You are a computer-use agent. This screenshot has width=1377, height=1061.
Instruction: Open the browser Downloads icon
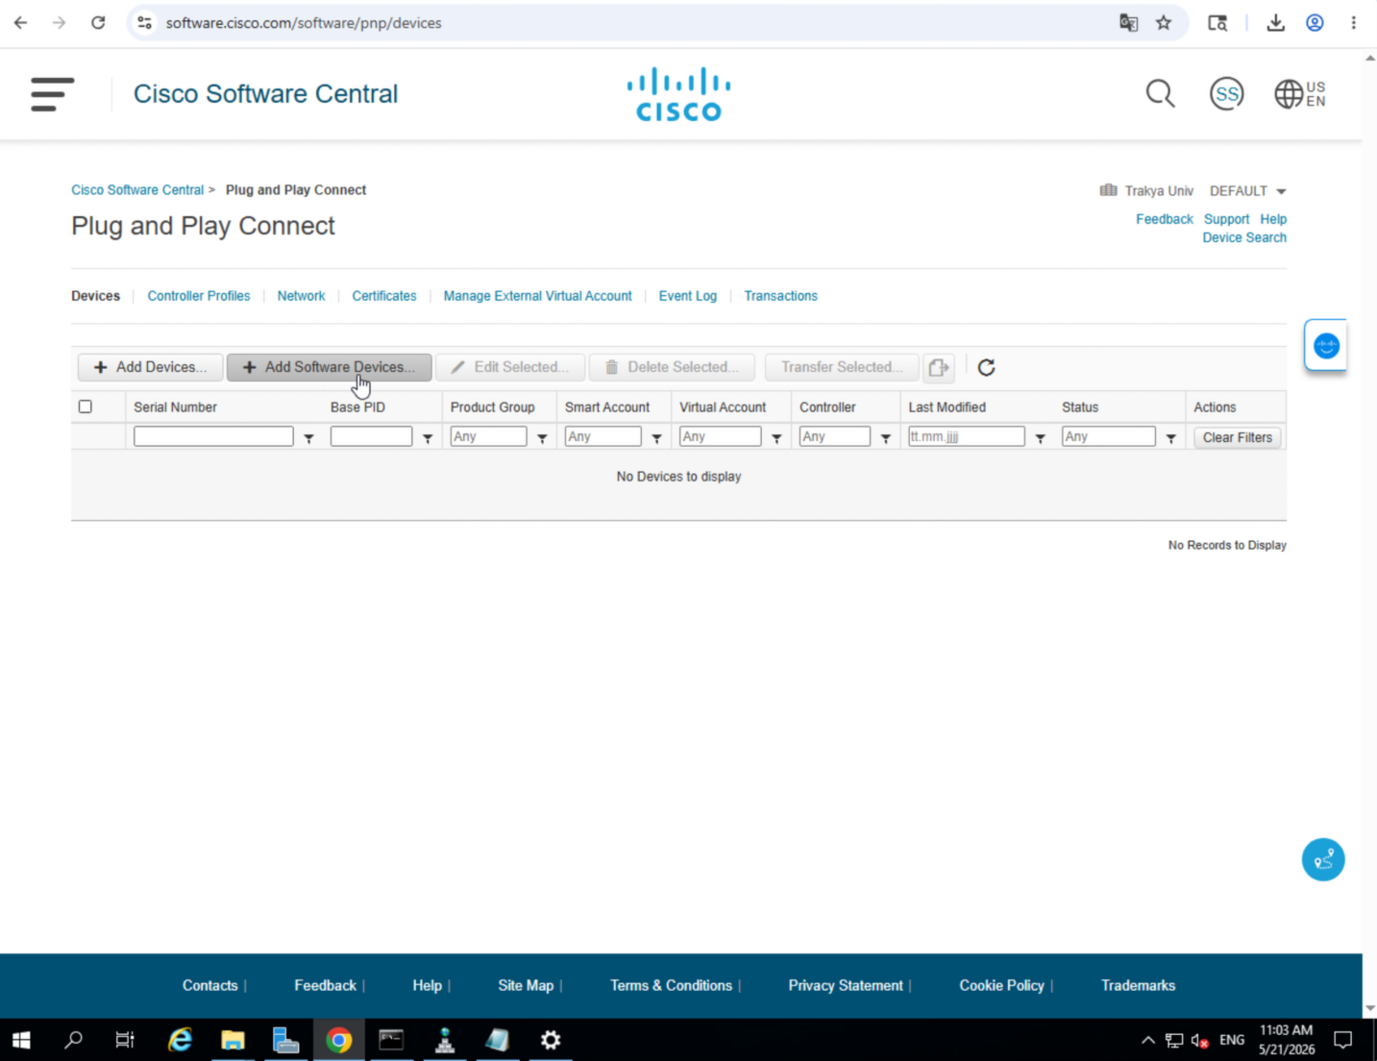pos(1275,22)
